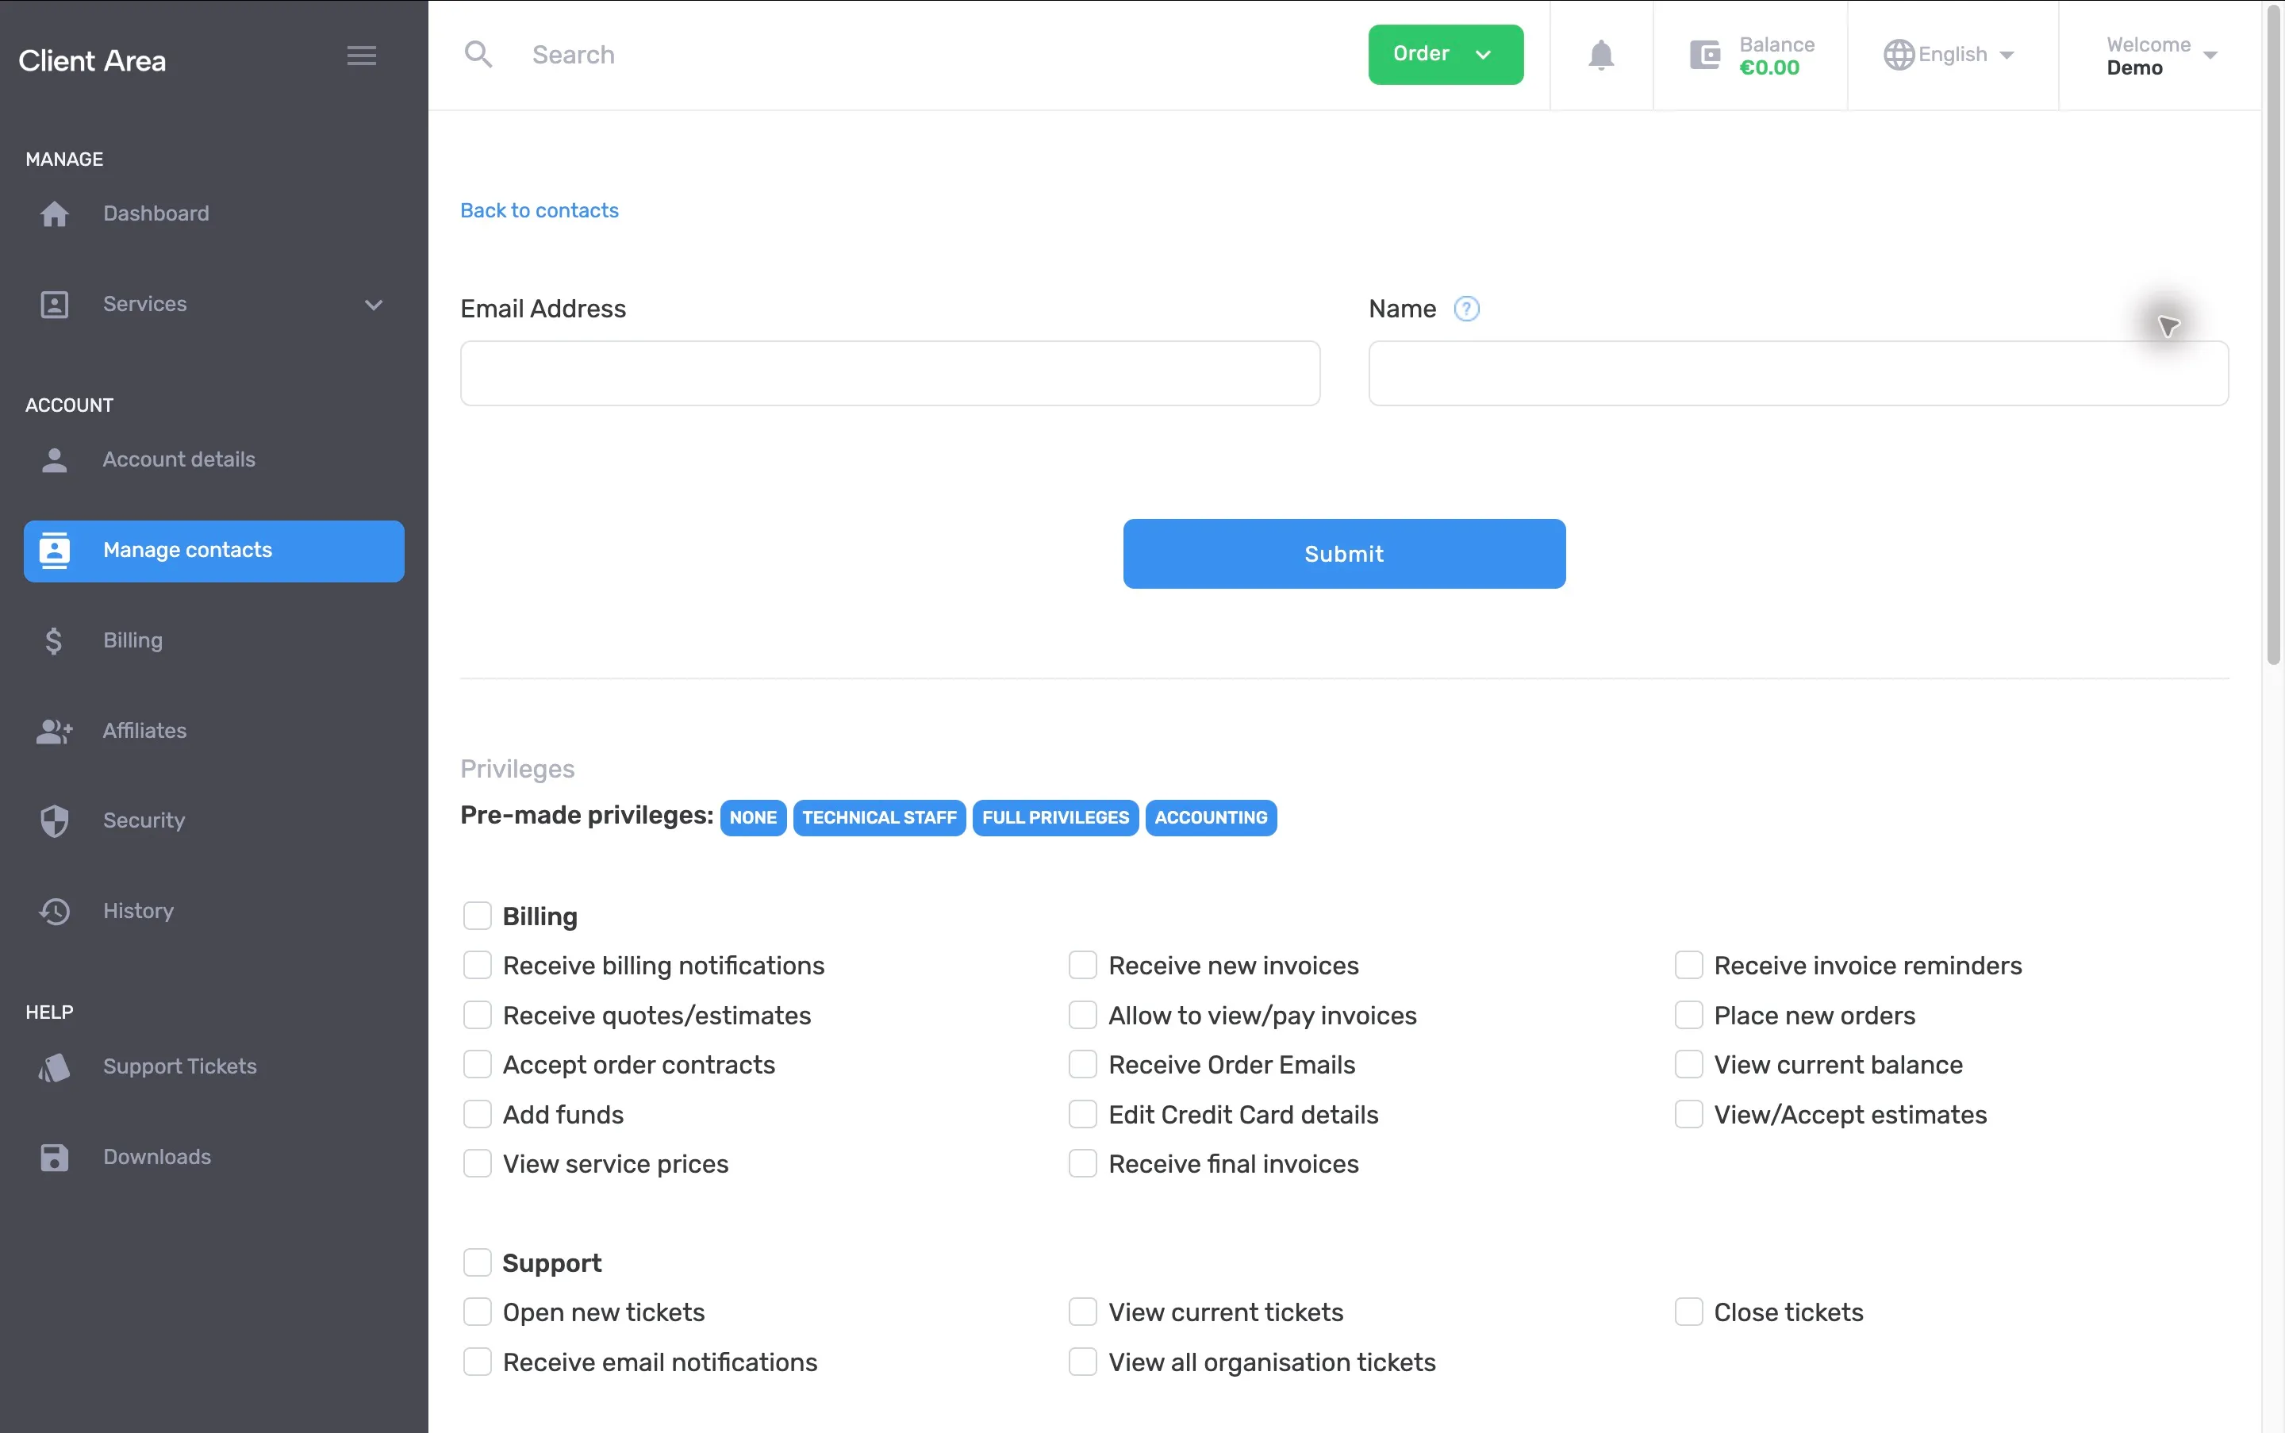Click the blue Submit button
Screen dimensions: 2285x1433
pyautogui.click(x=1344, y=554)
